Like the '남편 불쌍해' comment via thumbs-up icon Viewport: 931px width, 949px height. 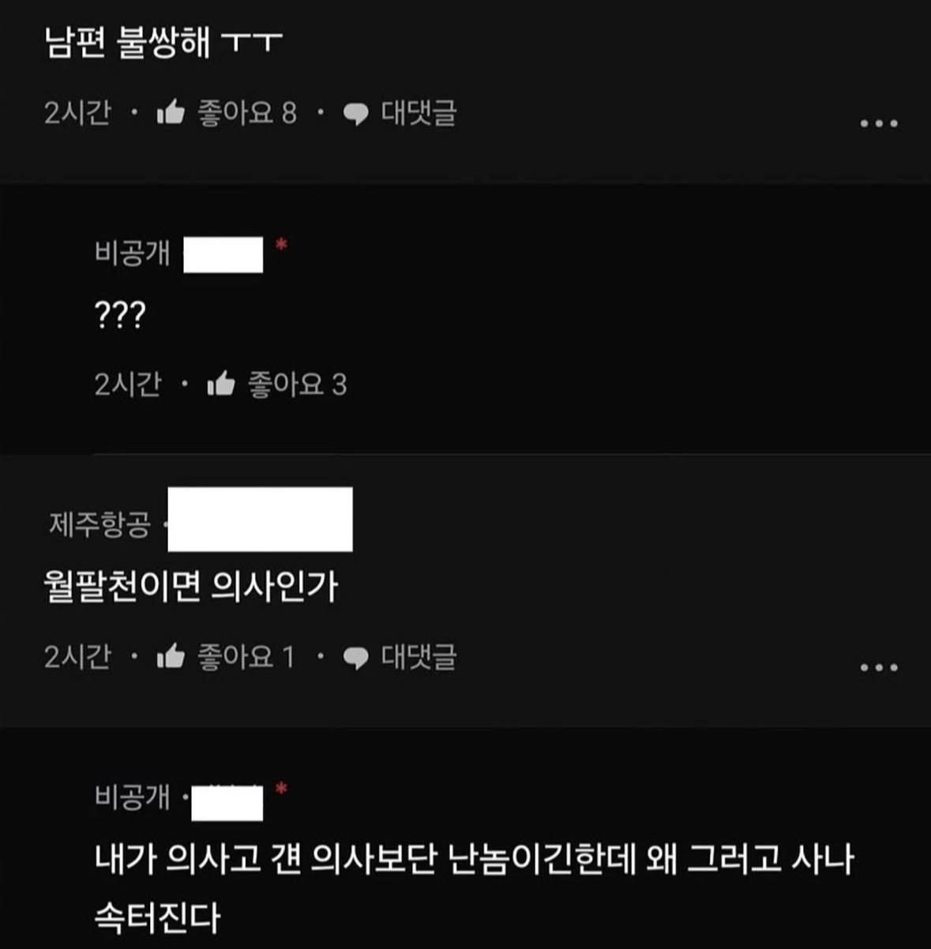(171, 113)
